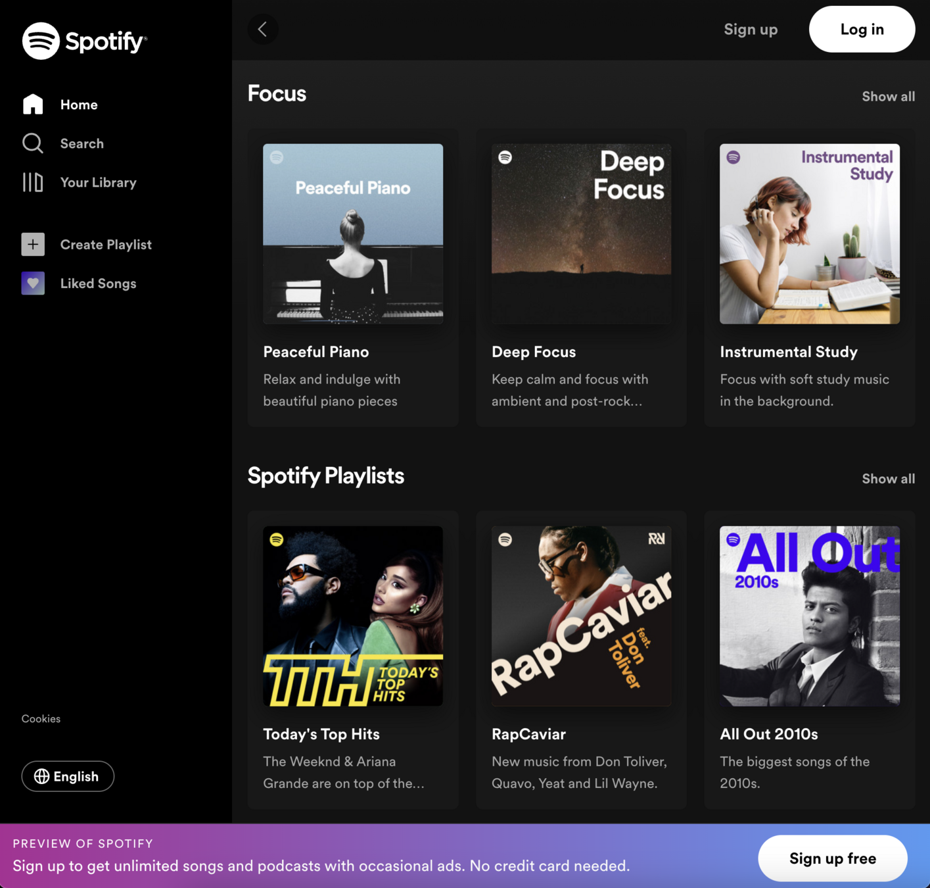The height and width of the screenshot is (888, 930).
Task: Click the Instrumental Study title text
Action: [789, 352]
